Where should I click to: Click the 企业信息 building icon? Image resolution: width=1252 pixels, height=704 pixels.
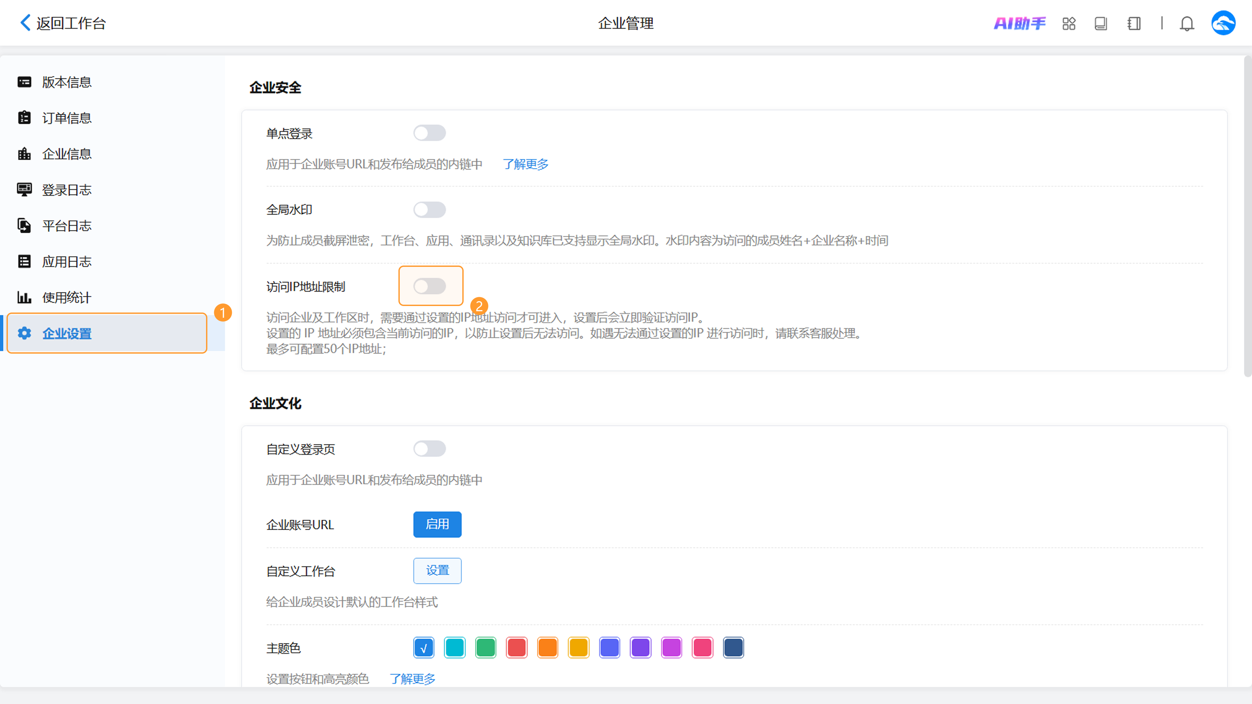[24, 154]
